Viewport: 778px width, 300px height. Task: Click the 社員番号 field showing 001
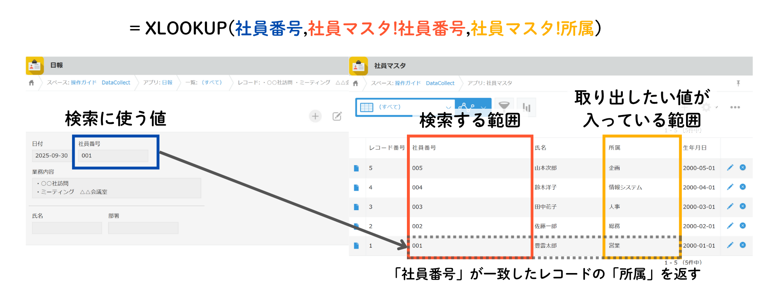click(114, 156)
